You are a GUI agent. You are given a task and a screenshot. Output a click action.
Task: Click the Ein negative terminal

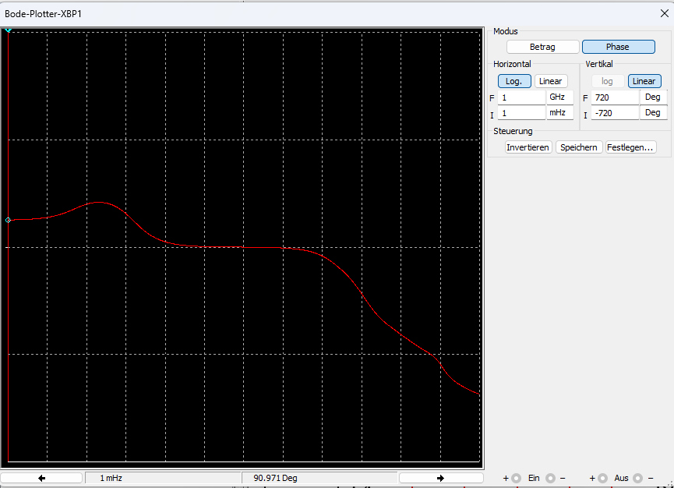[550, 478]
